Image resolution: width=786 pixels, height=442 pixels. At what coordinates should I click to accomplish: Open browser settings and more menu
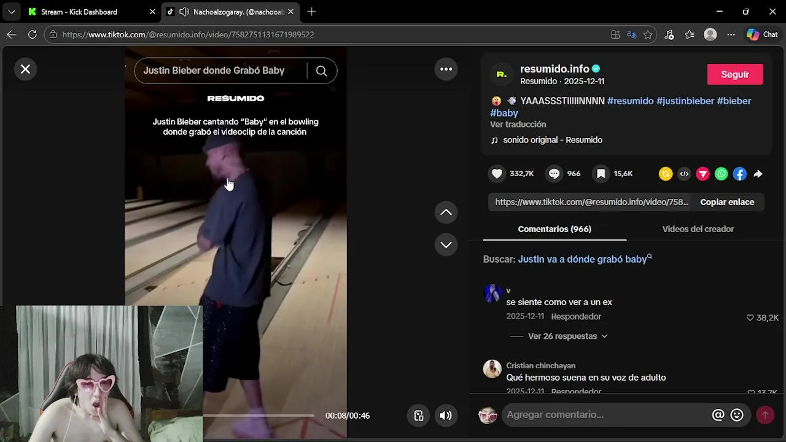tap(731, 35)
